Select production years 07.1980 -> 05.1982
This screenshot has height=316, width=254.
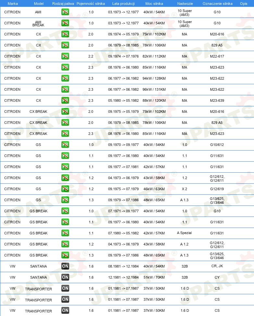coord(123,233)
